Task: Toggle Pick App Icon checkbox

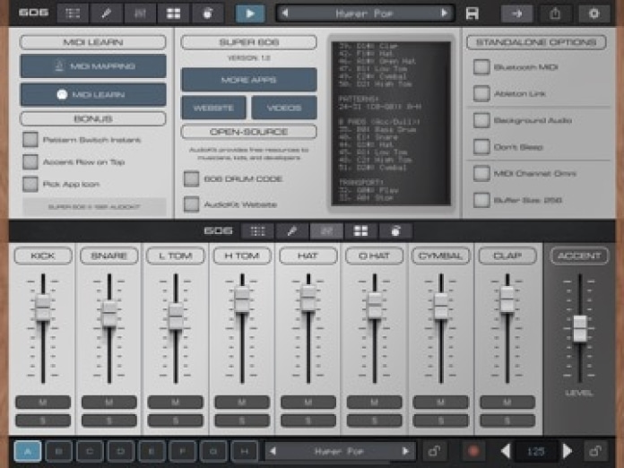Action: click(30, 185)
